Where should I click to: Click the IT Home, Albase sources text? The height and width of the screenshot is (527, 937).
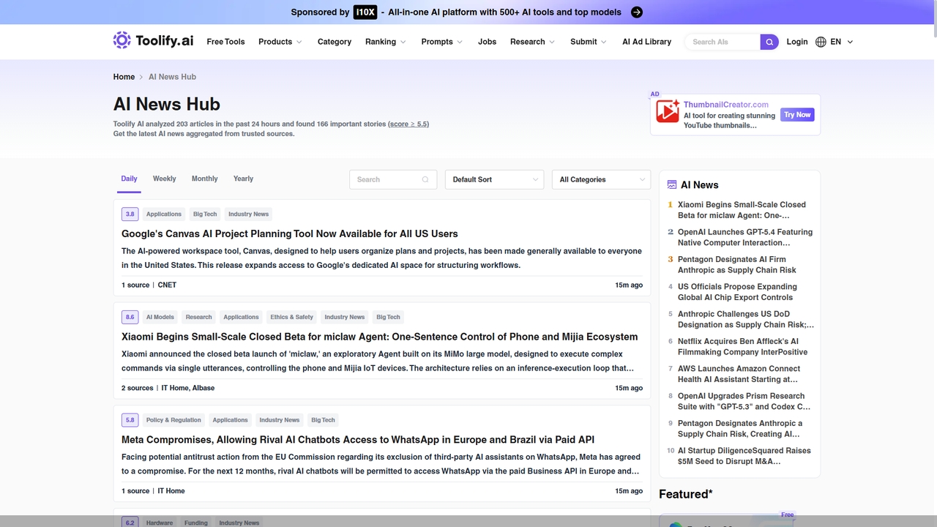click(x=188, y=388)
